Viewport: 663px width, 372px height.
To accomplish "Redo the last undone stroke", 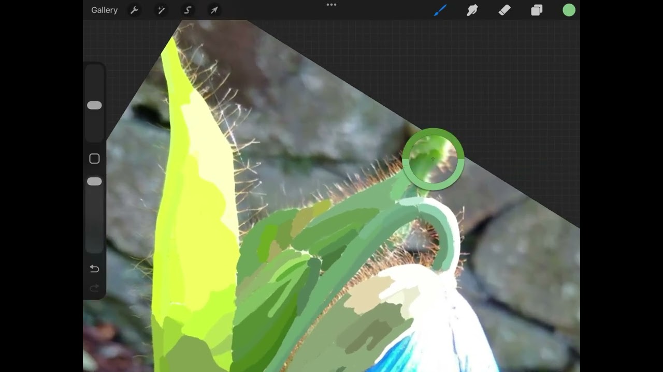I will point(94,288).
